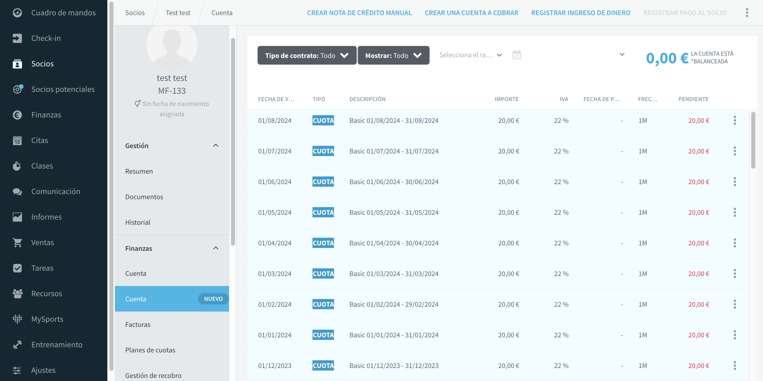Open the Cuadro de mandos dashboard icon
This screenshot has height=381, width=763.
17,13
